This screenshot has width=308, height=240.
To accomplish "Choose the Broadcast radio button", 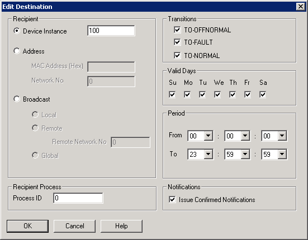I will tap(17, 99).
